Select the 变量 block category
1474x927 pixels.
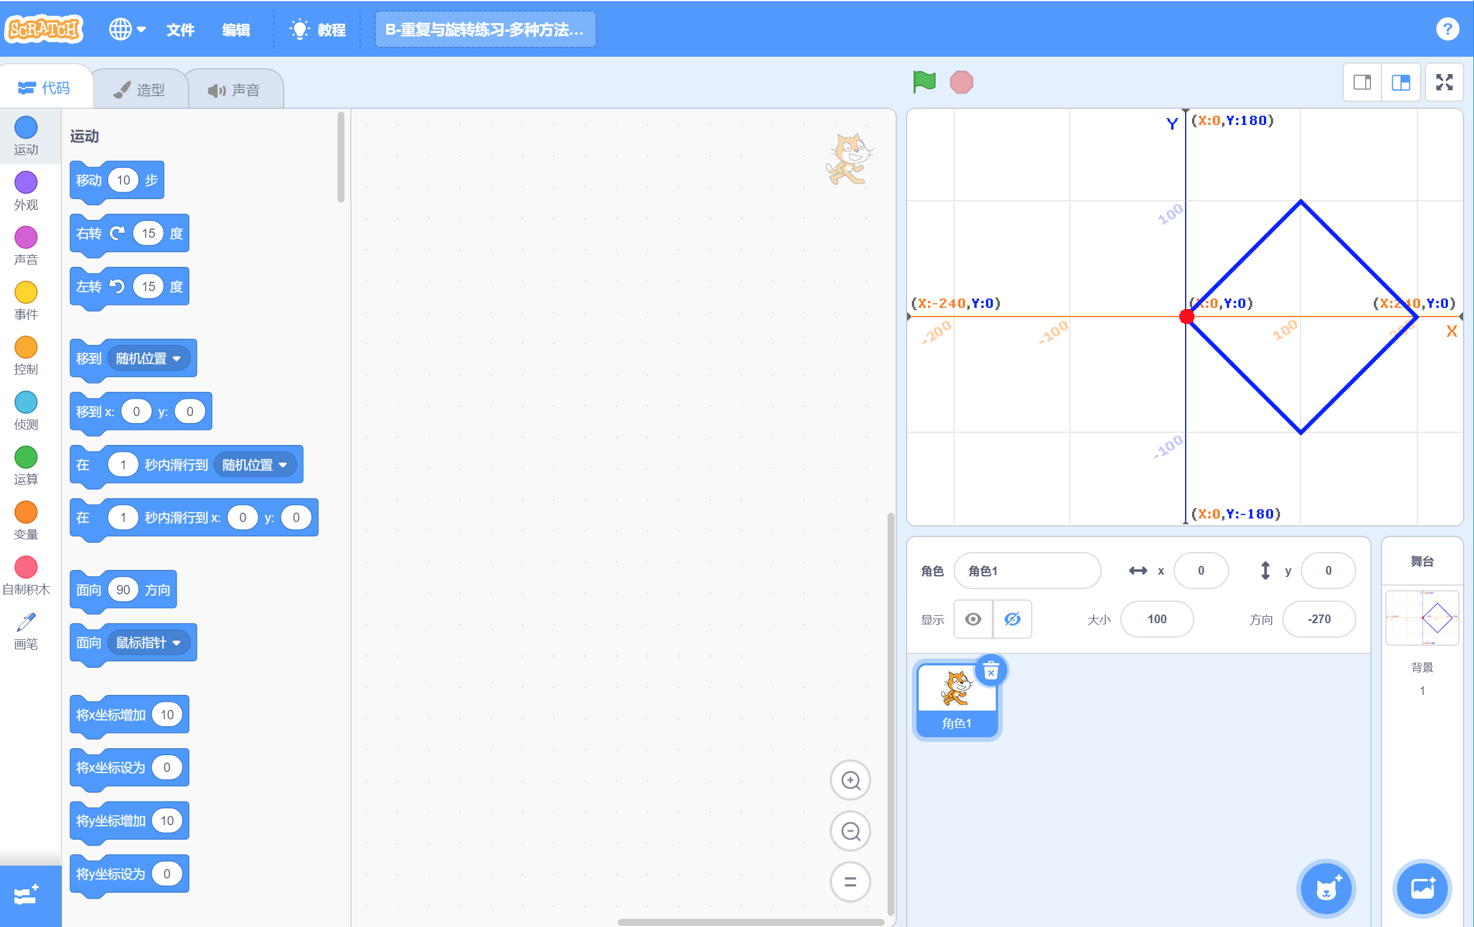click(25, 521)
